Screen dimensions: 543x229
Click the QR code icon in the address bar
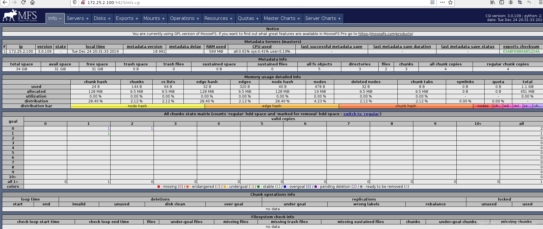[x=432, y=2]
